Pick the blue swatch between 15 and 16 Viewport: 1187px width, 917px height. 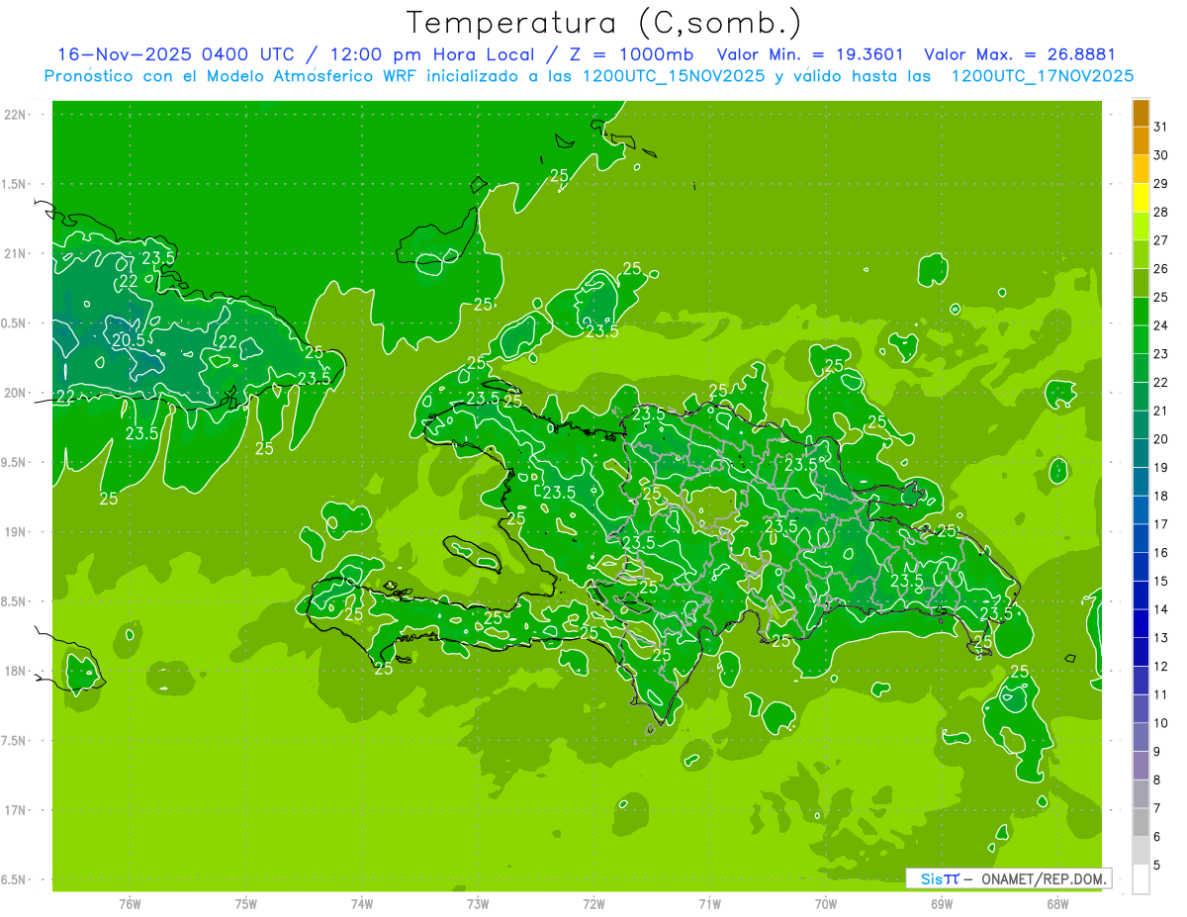[x=1141, y=567]
